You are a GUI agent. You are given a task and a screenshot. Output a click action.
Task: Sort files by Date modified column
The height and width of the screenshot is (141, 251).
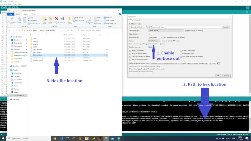(x=69, y=35)
